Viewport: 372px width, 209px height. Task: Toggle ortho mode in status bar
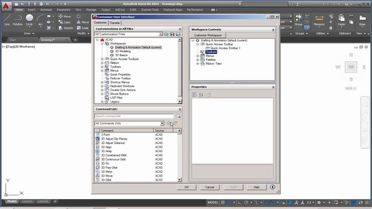tap(240, 203)
